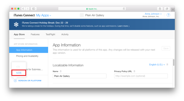Switch to the App Store tab

pyautogui.click(x=19, y=34)
